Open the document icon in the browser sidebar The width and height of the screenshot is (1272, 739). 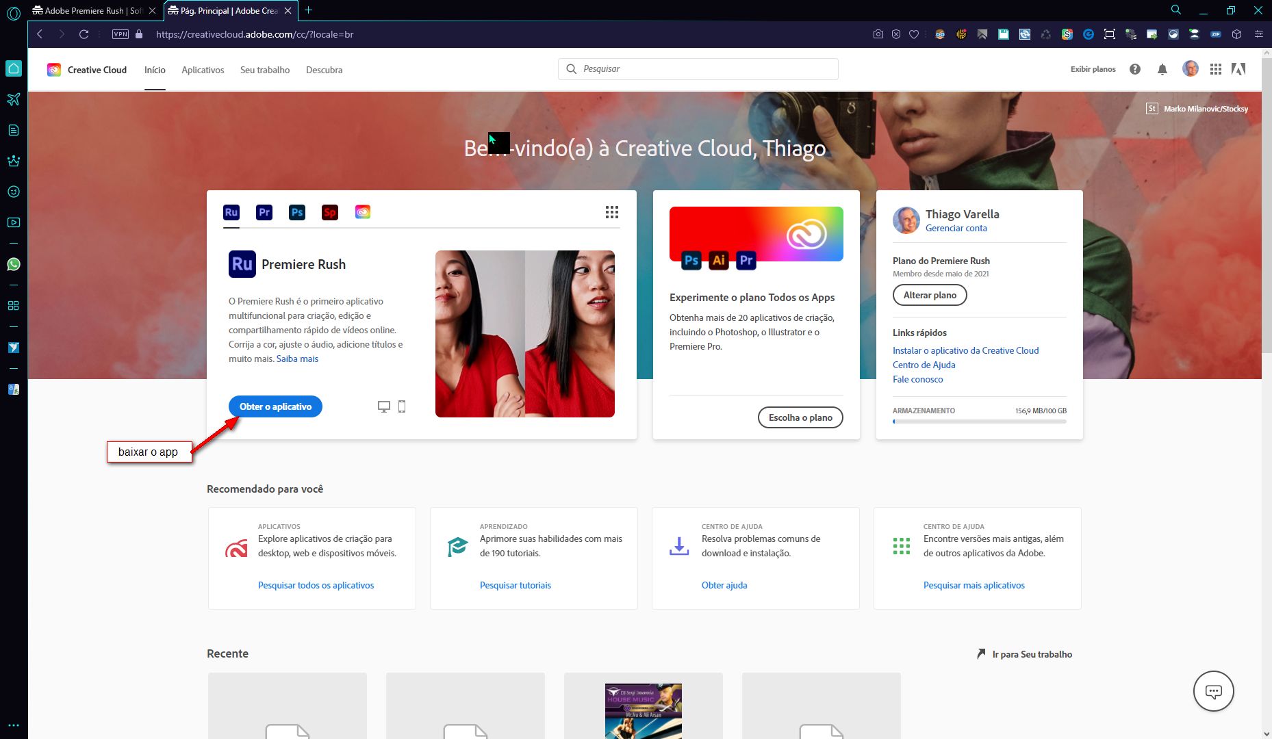pyautogui.click(x=14, y=130)
